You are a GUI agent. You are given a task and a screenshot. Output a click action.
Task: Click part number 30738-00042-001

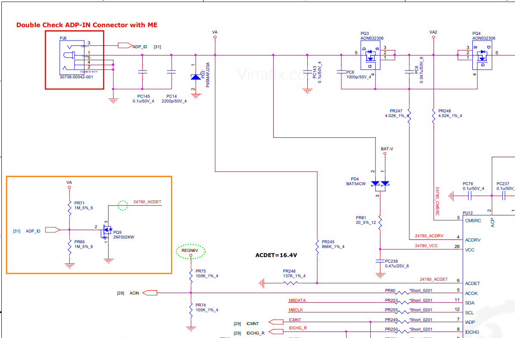point(76,77)
